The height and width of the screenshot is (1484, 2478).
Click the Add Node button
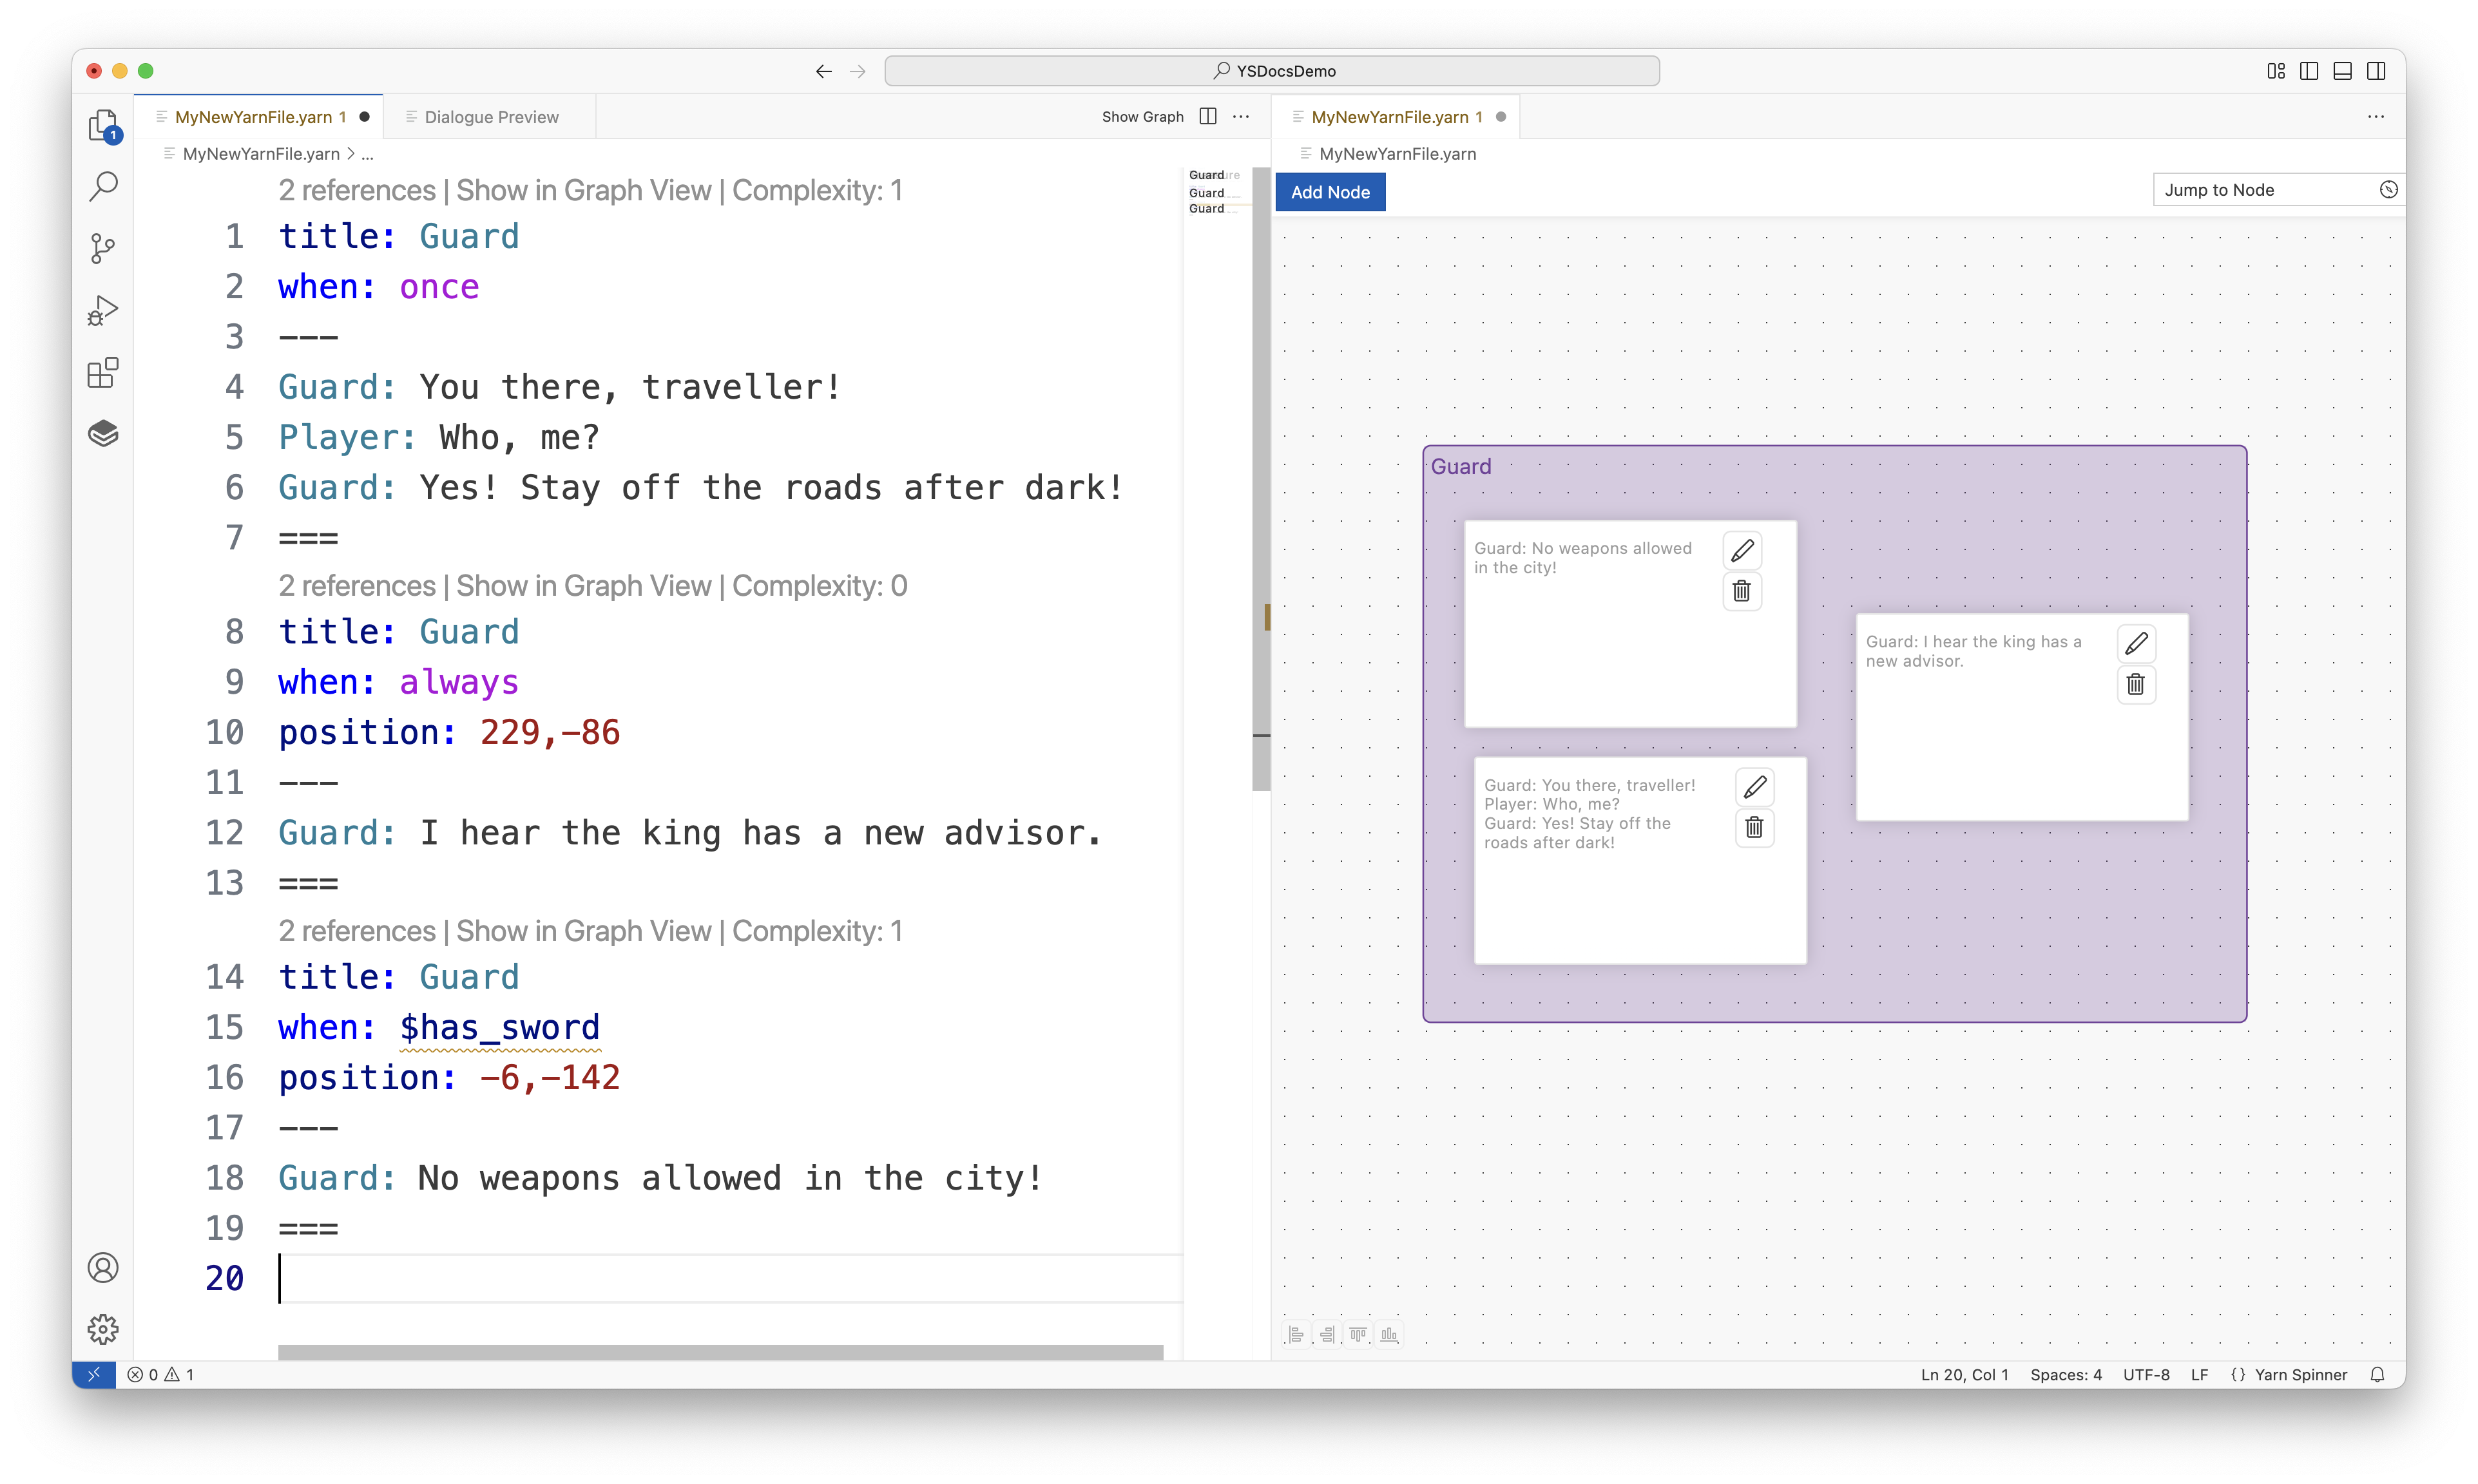1329,192
